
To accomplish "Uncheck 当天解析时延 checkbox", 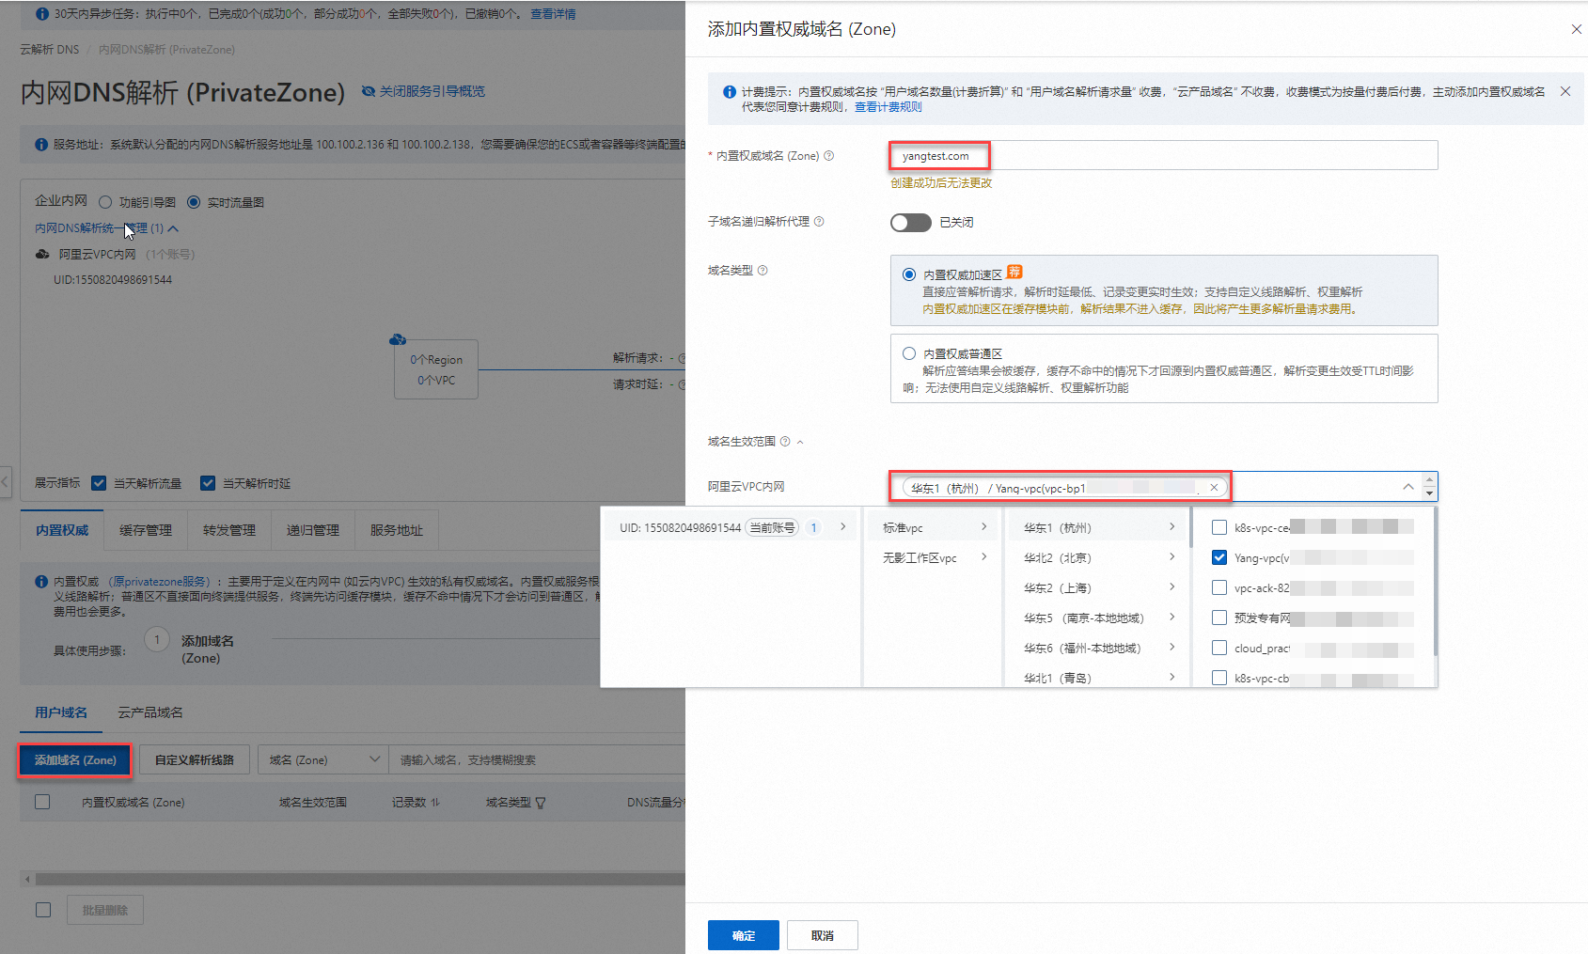I will tap(208, 483).
